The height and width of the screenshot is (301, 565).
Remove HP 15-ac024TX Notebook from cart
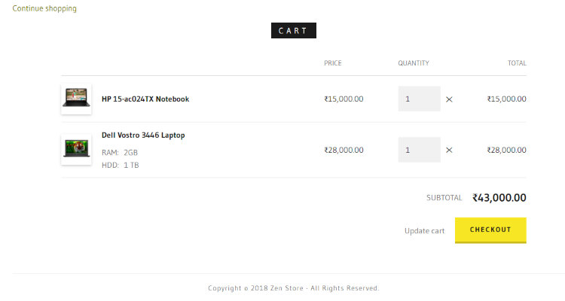[449, 99]
